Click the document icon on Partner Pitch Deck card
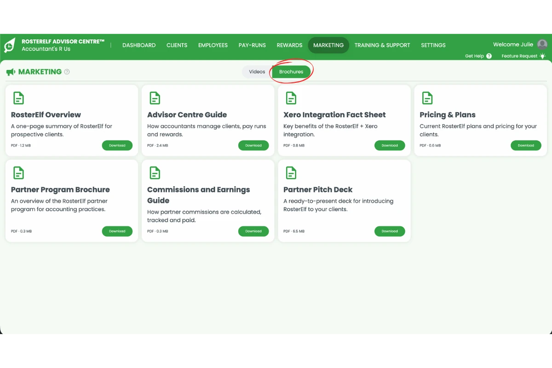This screenshot has height=368, width=552. coord(291,173)
